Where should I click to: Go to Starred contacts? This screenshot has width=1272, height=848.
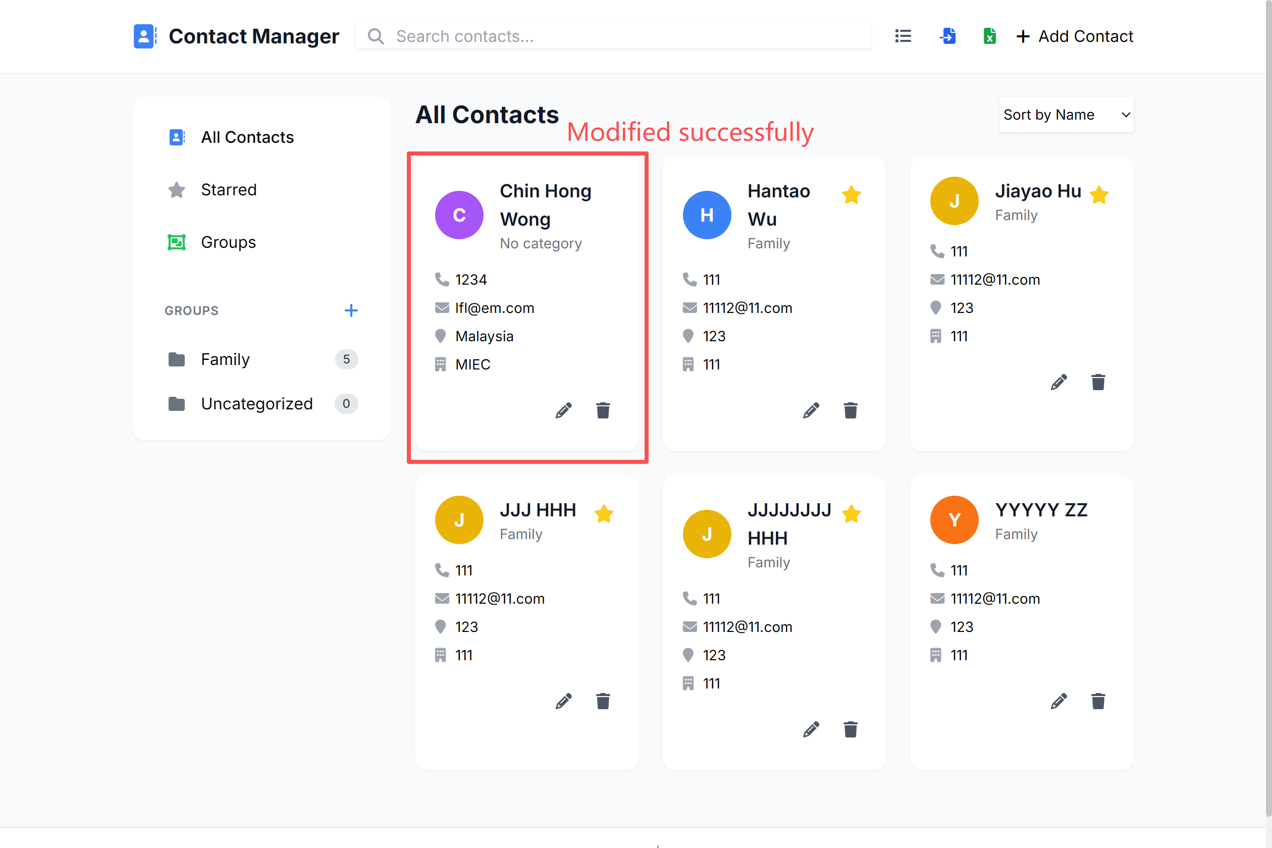[x=228, y=190]
